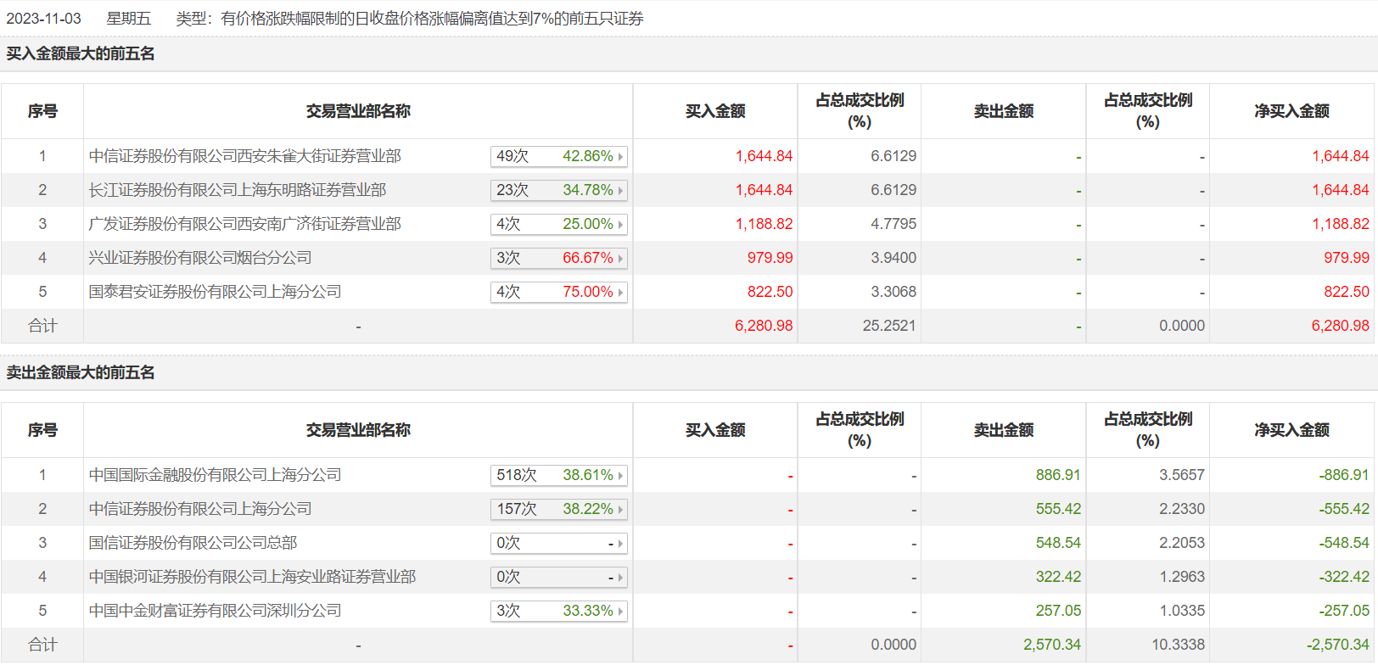The image size is (1378, 665).
Task: Open 长江证券上海东明路证券营业部 link
Action: pyautogui.click(x=237, y=190)
